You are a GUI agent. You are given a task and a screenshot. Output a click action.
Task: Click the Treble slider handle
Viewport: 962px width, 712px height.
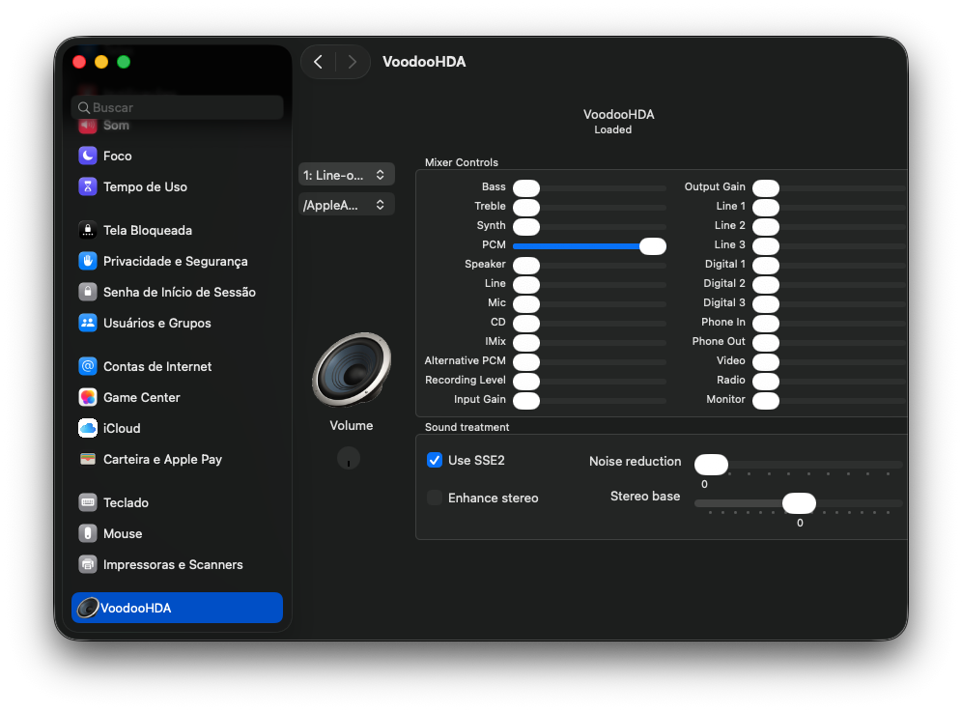(x=526, y=208)
